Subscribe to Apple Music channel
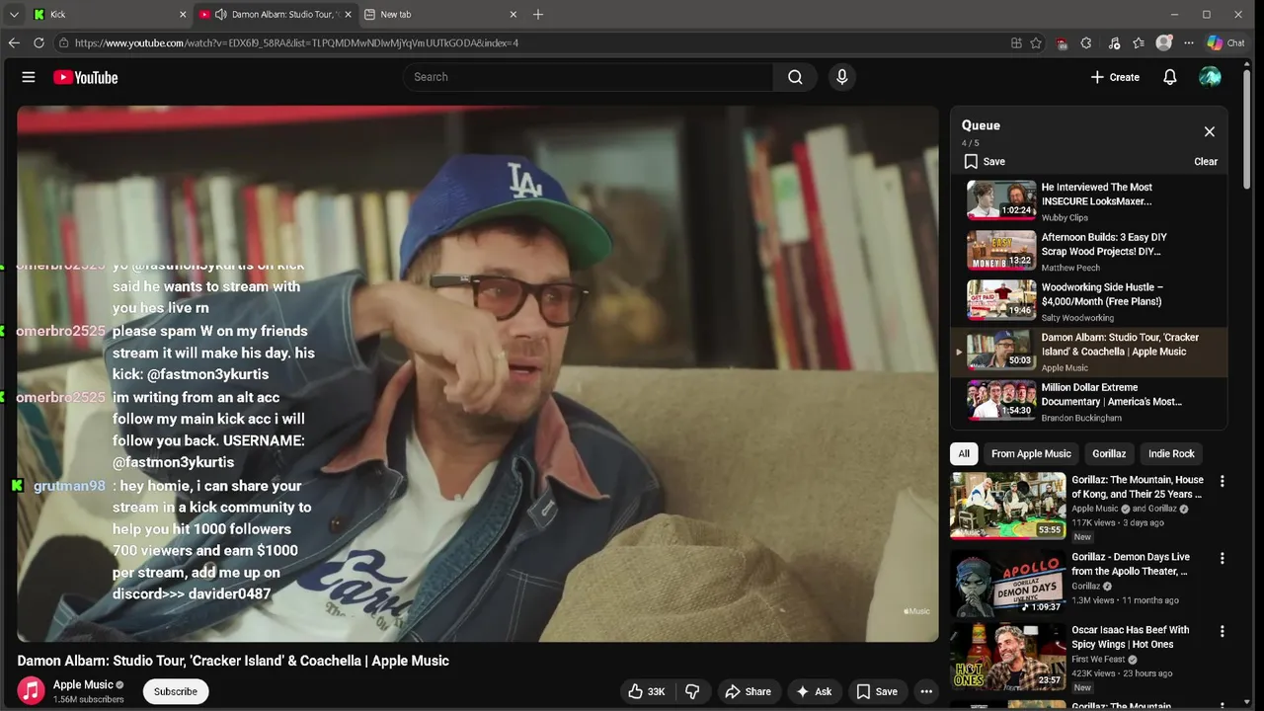The height and width of the screenshot is (711, 1264). [x=175, y=691]
